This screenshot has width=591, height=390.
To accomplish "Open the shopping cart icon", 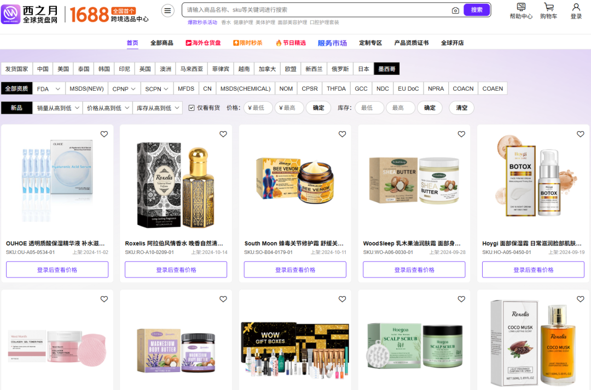I will point(548,7).
